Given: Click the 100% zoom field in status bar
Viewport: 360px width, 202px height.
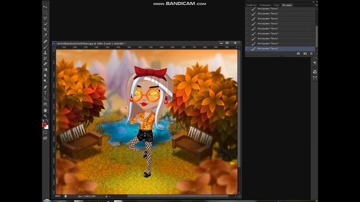Looking at the screenshot, I should (x=58, y=196).
